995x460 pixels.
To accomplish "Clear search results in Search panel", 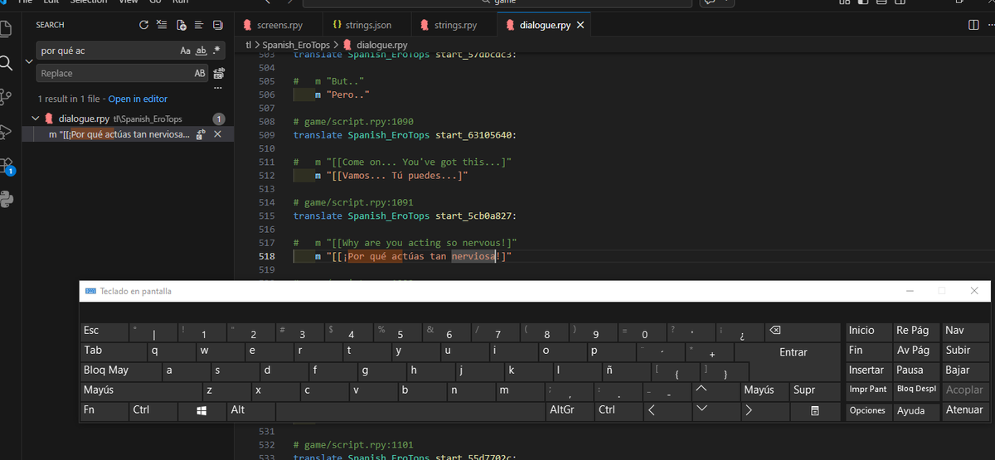I will [162, 25].
